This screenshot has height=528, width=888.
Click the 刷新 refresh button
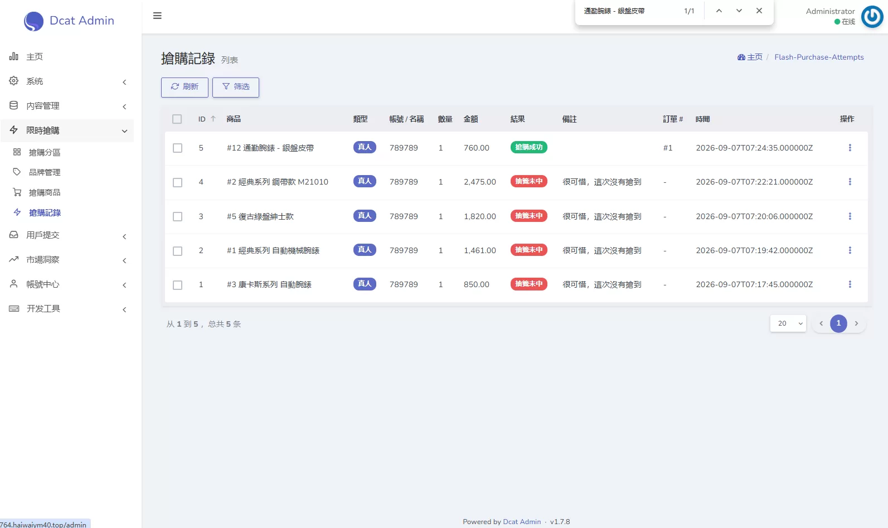(x=185, y=87)
